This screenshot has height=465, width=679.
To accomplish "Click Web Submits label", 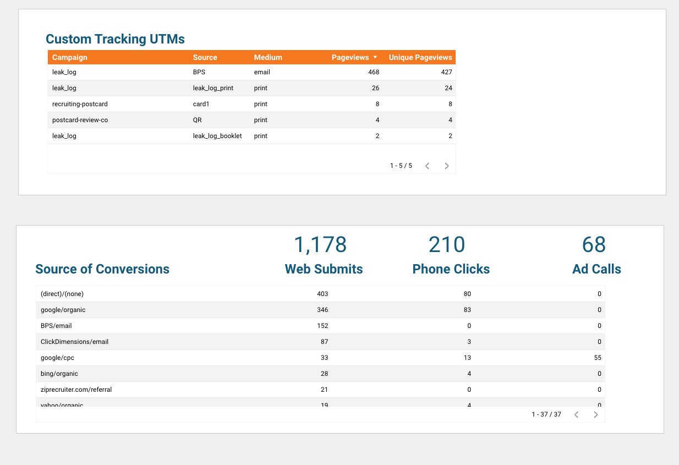I will 324,269.
